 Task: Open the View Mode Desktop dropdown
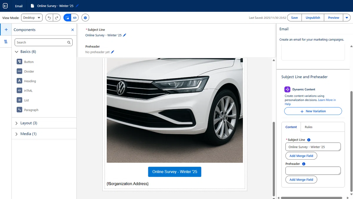pos(32,18)
